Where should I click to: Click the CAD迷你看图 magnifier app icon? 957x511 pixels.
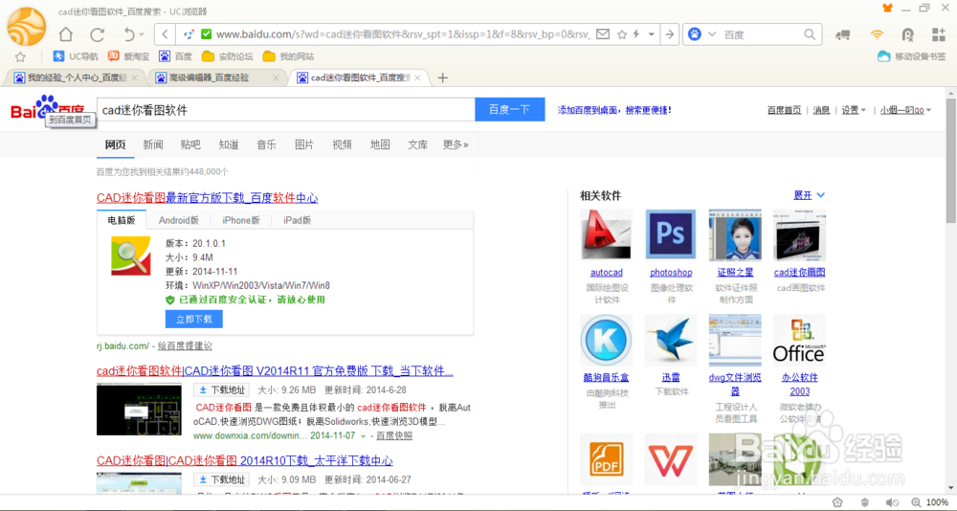[x=130, y=255]
